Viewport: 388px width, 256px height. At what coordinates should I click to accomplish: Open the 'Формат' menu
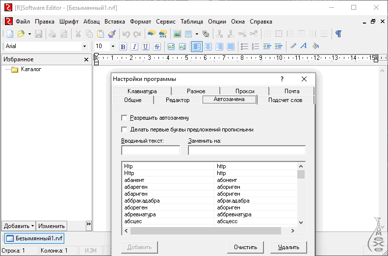[141, 22]
